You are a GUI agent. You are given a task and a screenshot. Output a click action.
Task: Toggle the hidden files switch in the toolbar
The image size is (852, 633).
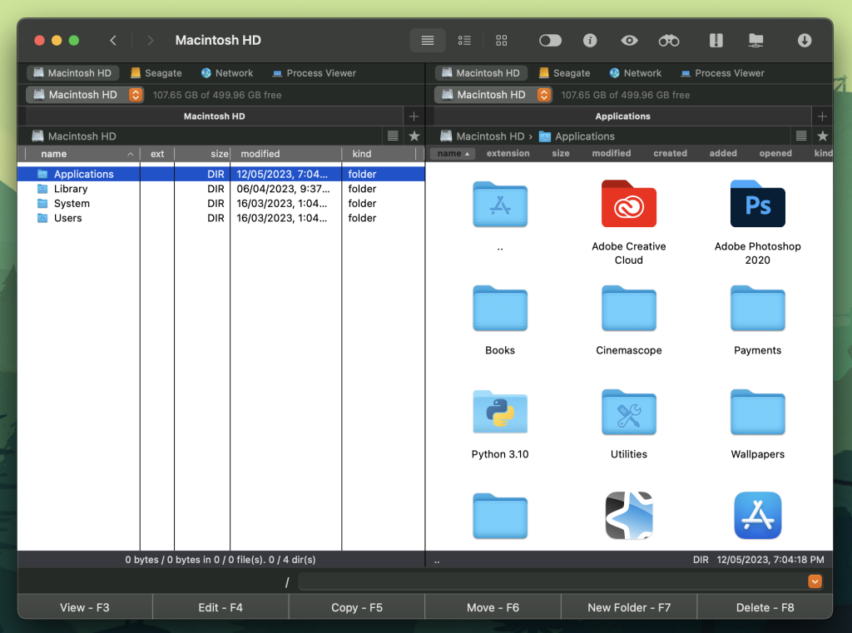pos(549,40)
